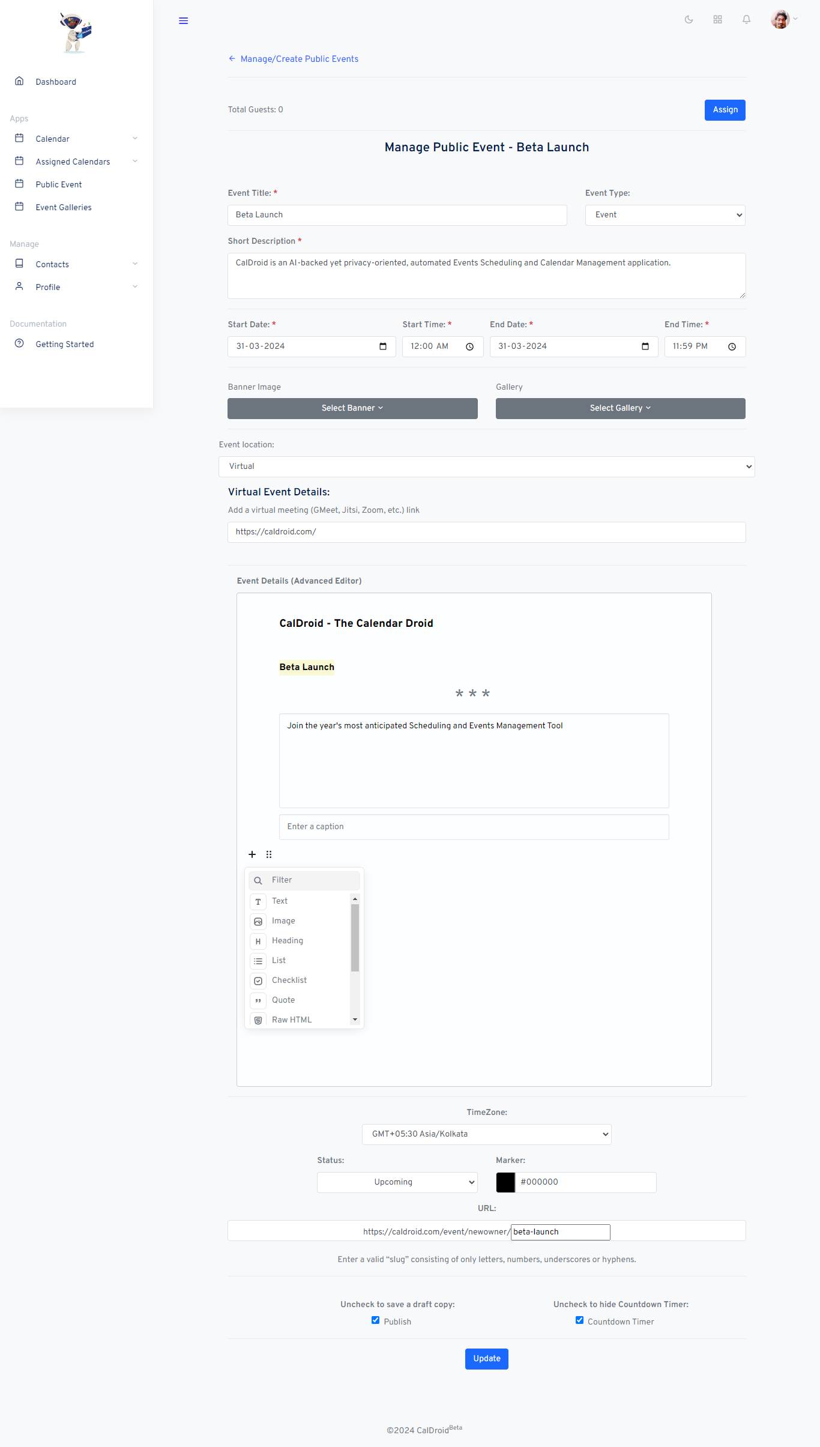Viewport: 820px width, 1447px height.
Task: Open the Select Gallery dropdown
Action: coord(621,408)
